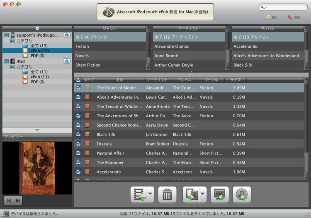Eject the iPad device
This screenshot has width=311, height=218.
coord(67,61)
